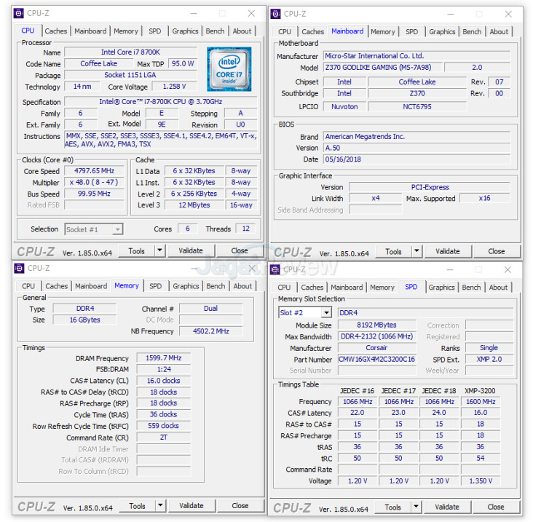The height and width of the screenshot is (522, 533).
Task: Switch to the Caches tab in the CPU window
Action: [56, 31]
